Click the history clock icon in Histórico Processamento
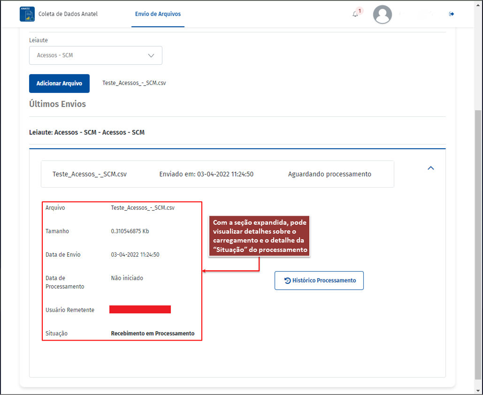Screen dimensions: 483x395 pyautogui.click(x=287, y=281)
